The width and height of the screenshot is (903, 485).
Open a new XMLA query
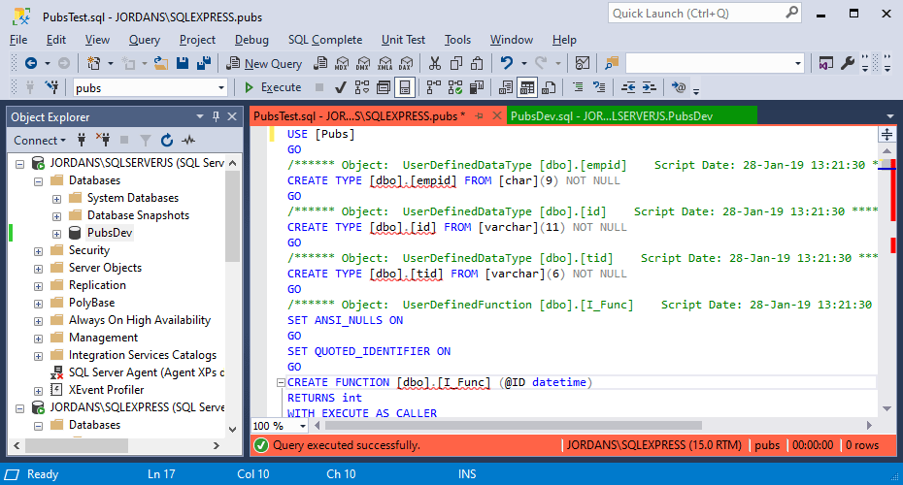(x=385, y=63)
